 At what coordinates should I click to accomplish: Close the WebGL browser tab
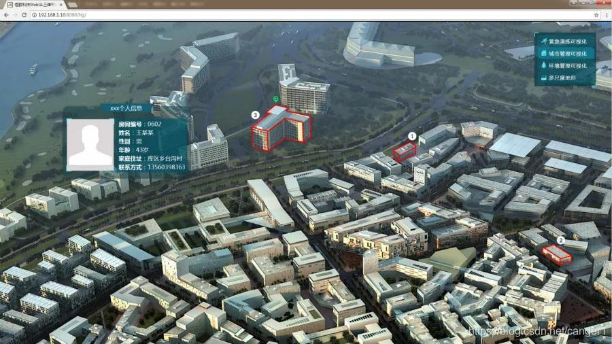click(61, 4)
